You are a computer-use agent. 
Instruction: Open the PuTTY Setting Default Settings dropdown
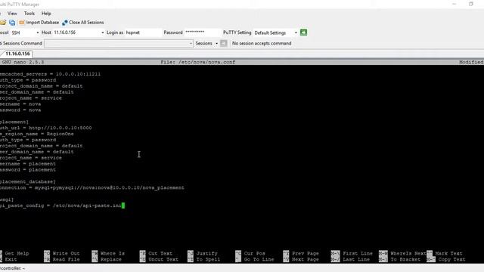(x=296, y=32)
